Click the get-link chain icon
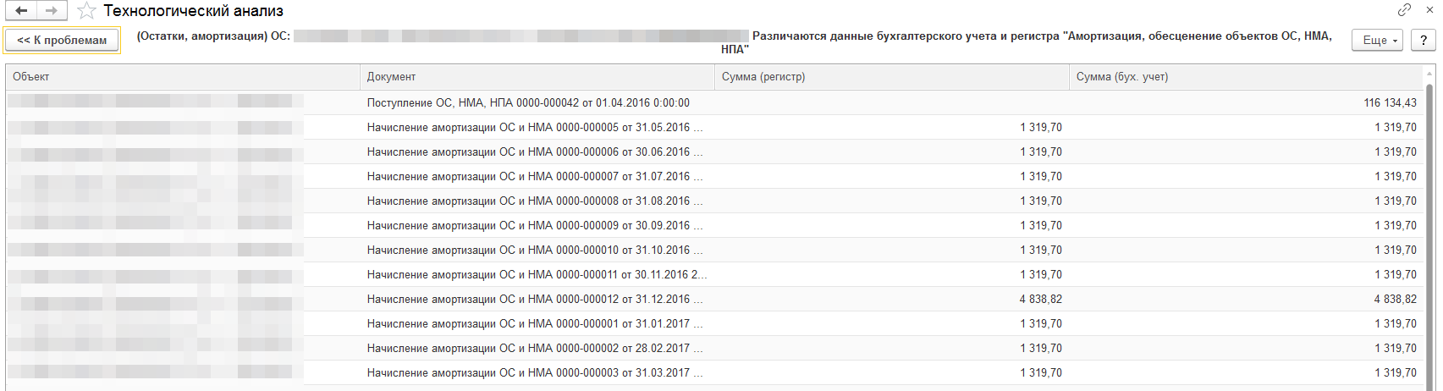Screen dimensions: 1443x391 tap(1404, 10)
